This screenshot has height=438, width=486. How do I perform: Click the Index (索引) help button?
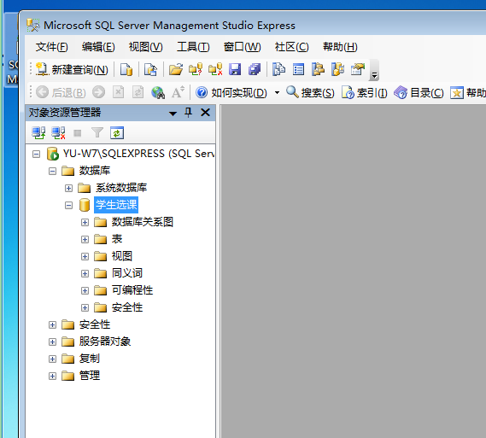click(x=365, y=92)
